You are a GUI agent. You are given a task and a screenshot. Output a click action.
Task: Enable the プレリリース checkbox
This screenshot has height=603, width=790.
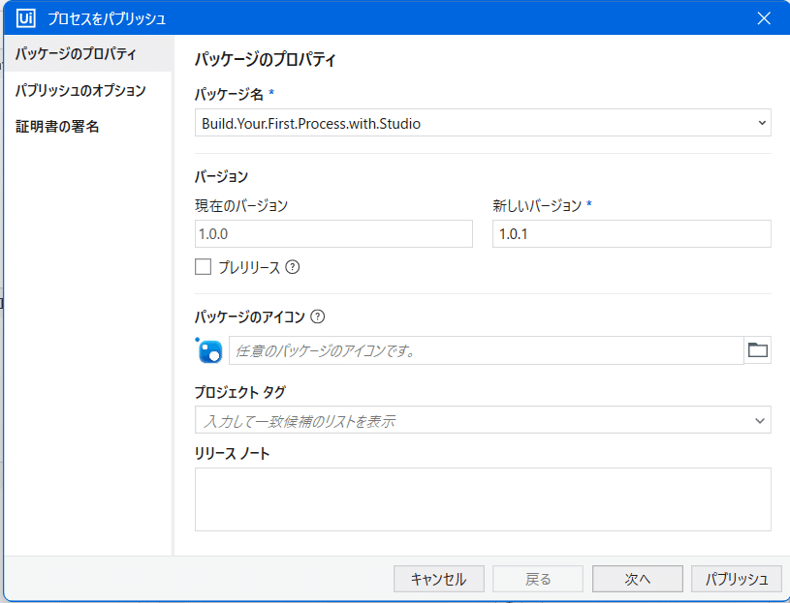[x=203, y=267]
